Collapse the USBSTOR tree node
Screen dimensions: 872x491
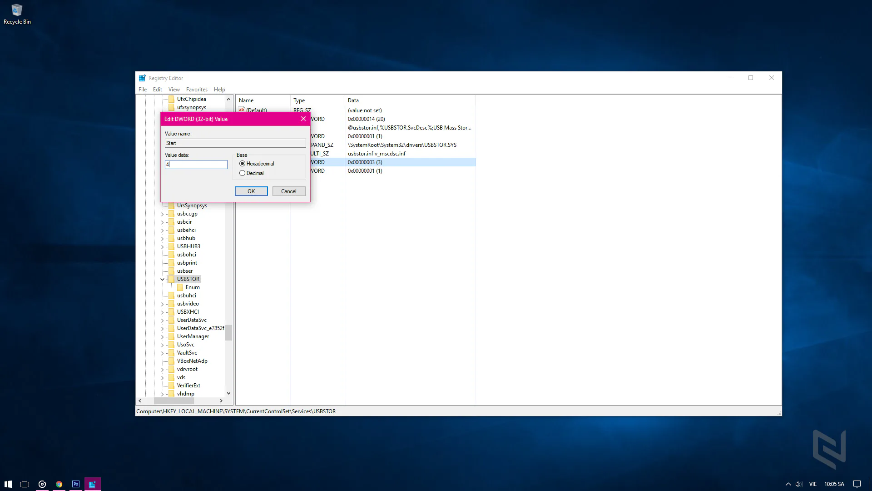click(162, 279)
